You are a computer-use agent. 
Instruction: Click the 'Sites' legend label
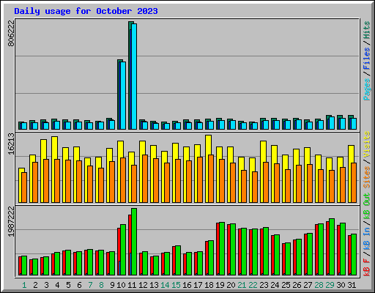click(367, 177)
